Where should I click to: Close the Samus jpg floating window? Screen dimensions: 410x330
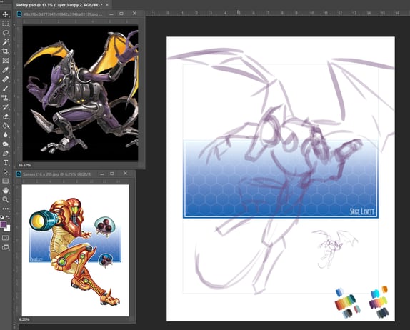125,174
